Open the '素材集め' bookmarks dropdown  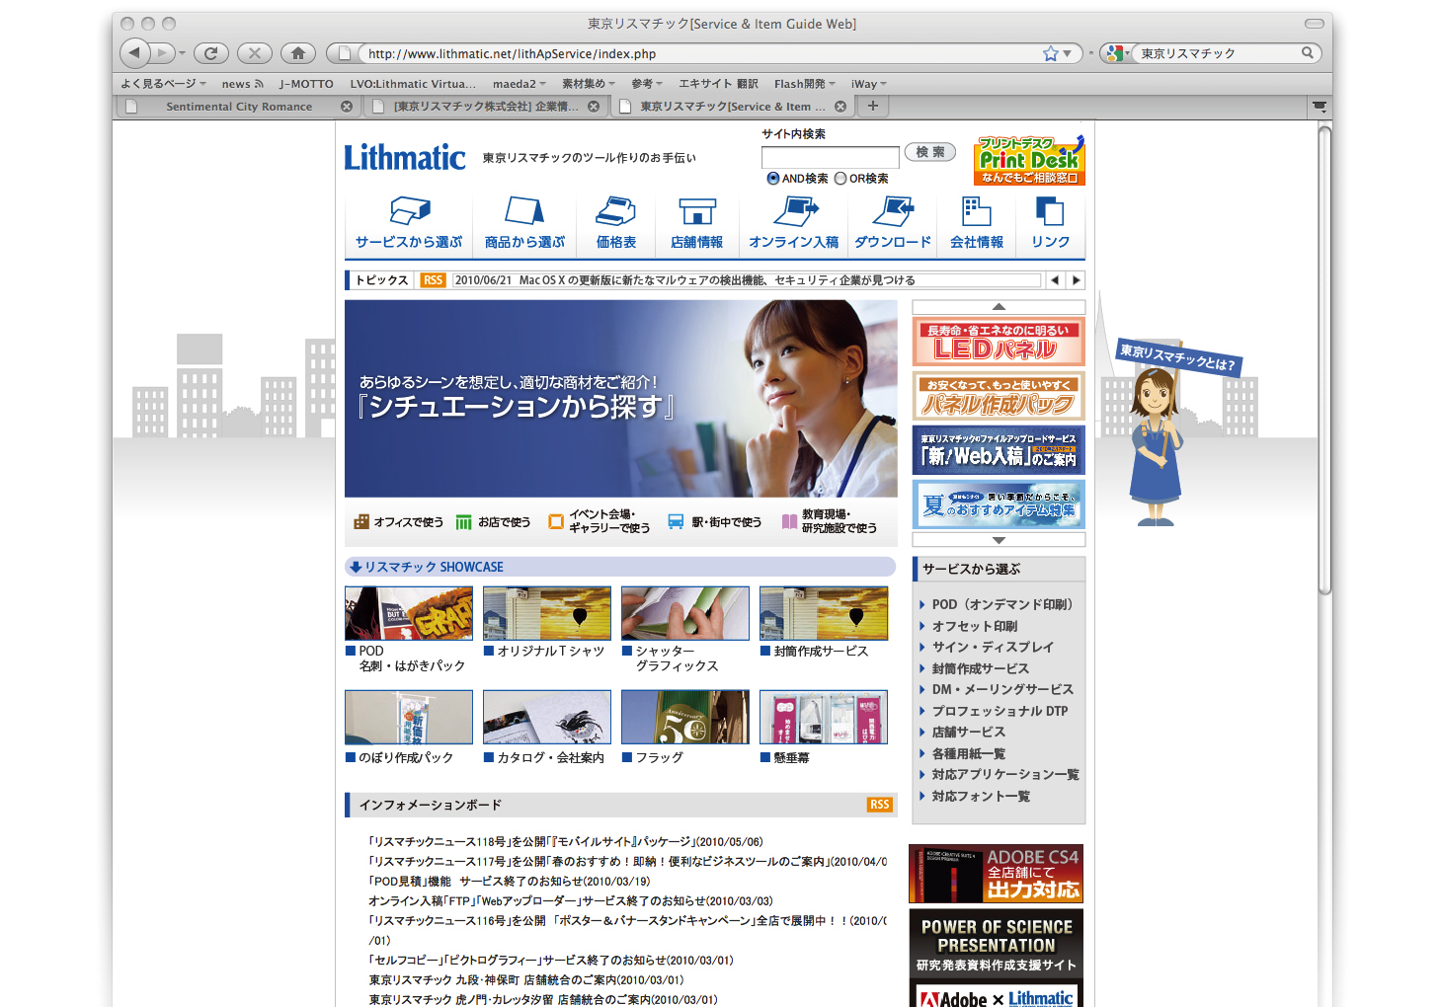point(589,84)
